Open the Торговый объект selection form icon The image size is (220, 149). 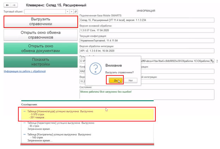[75, 12]
